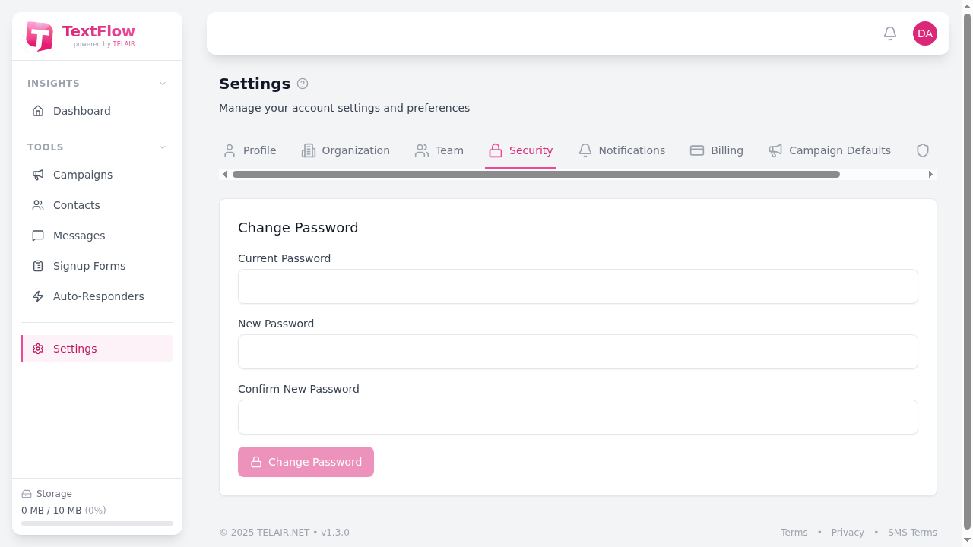Focus the Current Password input field
Screen dimensions: 973x547
[578, 286]
